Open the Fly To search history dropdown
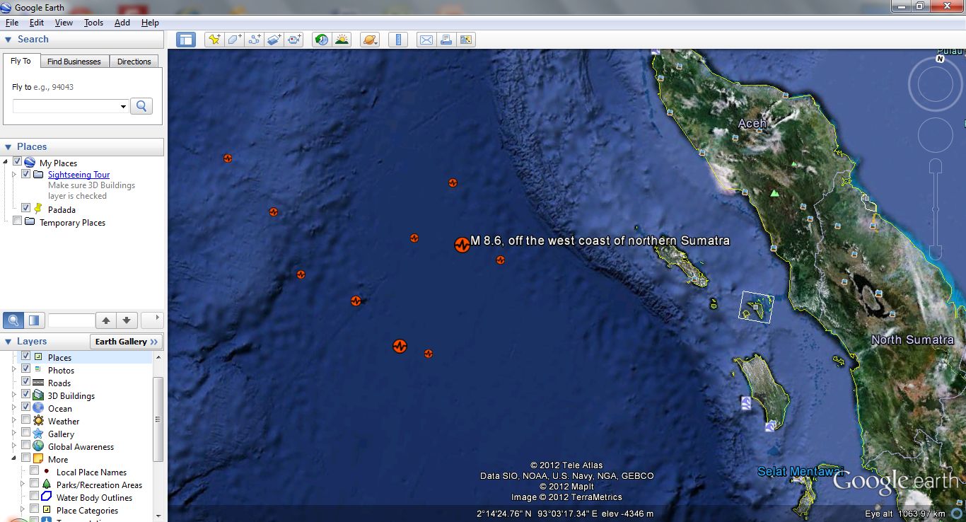966x522 pixels. (x=123, y=107)
